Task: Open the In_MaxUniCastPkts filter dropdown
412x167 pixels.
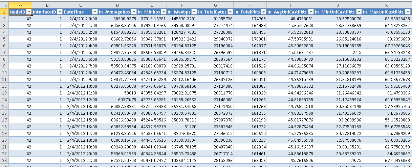Action: pyautogui.click(x=408, y=12)
